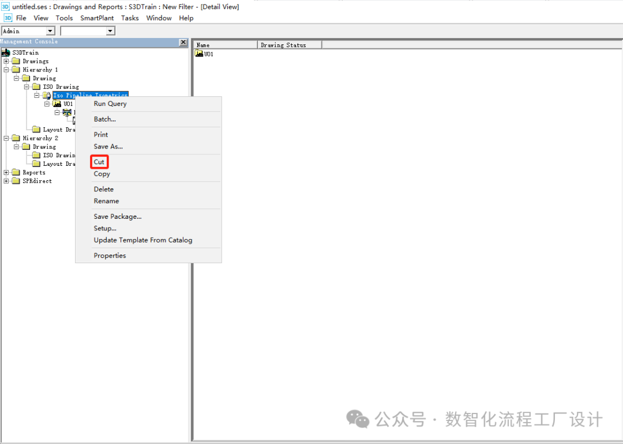This screenshot has width=623, height=444.
Task: Open the Admin permission group dropdown
Action: [50, 31]
